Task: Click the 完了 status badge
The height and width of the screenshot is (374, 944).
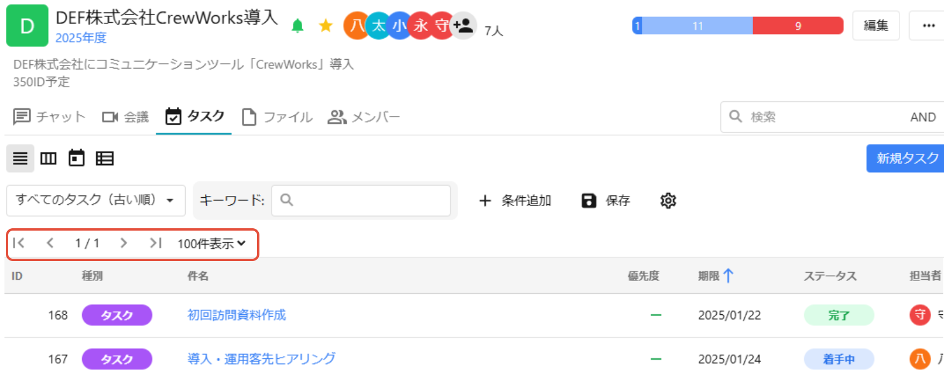Action: (839, 315)
